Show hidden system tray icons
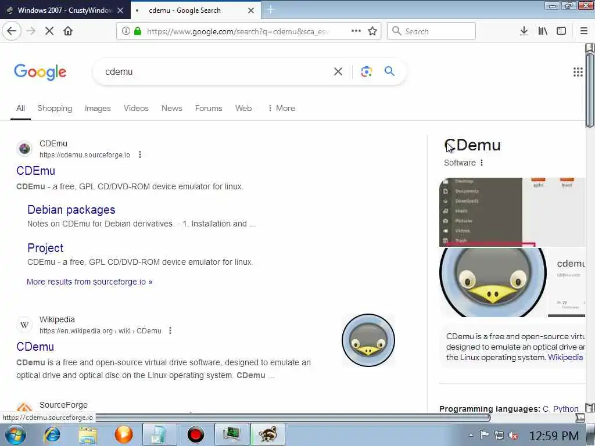This screenshot has width=595, height=446. (471, 436)
